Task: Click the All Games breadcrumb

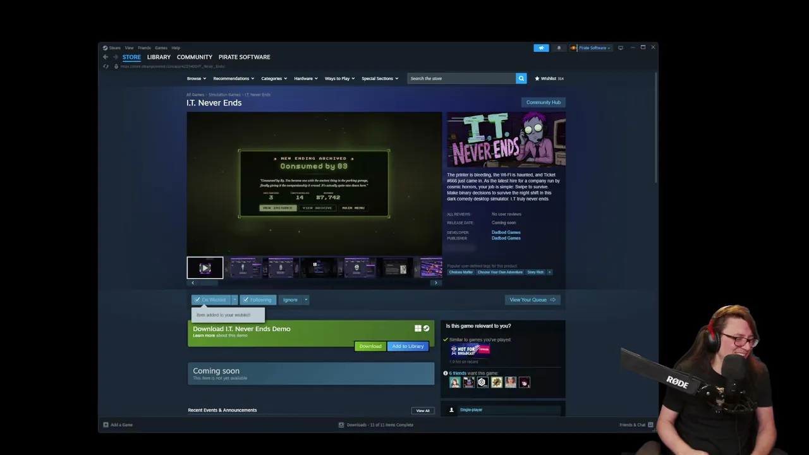Action: click(x=195, y=95)
